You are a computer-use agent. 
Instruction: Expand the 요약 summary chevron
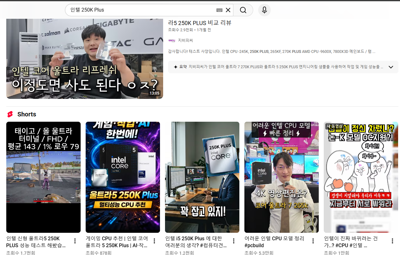(391, 67)
